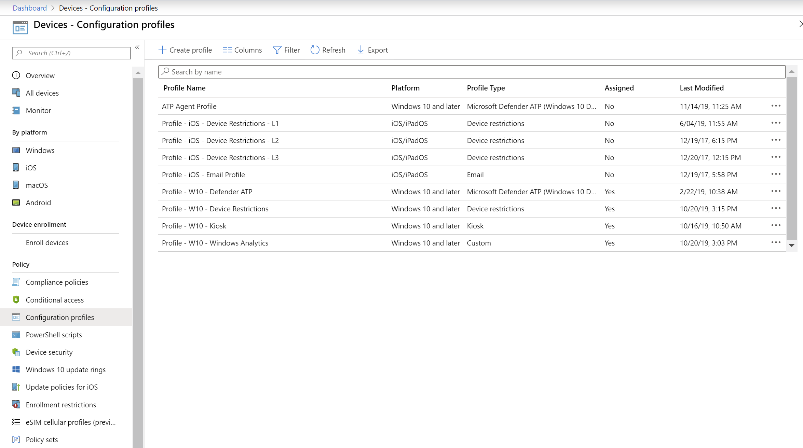This screenshot has width=803, height=448.
Task: Click the table scrollbar down arrow
Action: [792, 245]
